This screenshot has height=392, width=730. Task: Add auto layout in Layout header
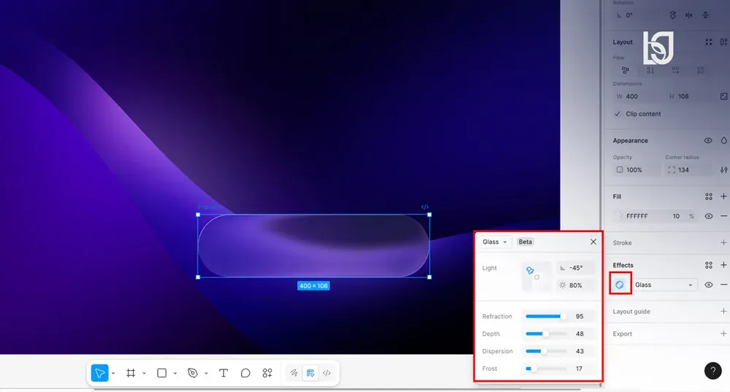[724, 42]
